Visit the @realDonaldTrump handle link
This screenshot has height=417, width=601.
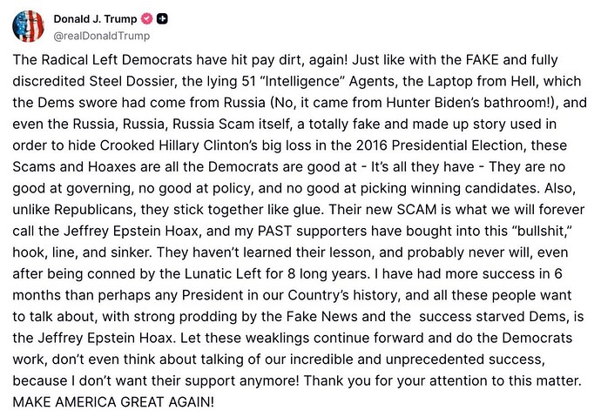102,36
